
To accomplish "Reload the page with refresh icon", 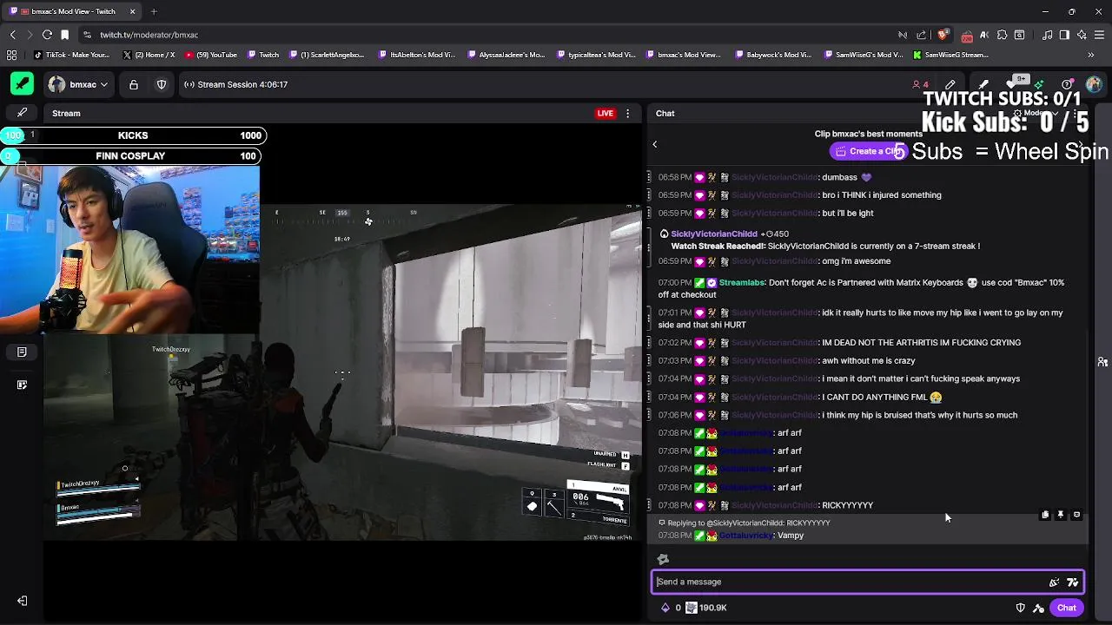I will [x=47, y=35].
